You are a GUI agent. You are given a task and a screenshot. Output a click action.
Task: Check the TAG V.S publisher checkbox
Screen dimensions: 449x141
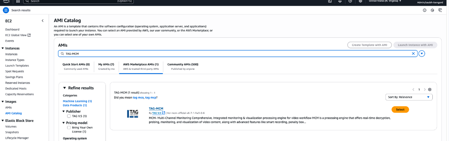[x=69, y=116]
